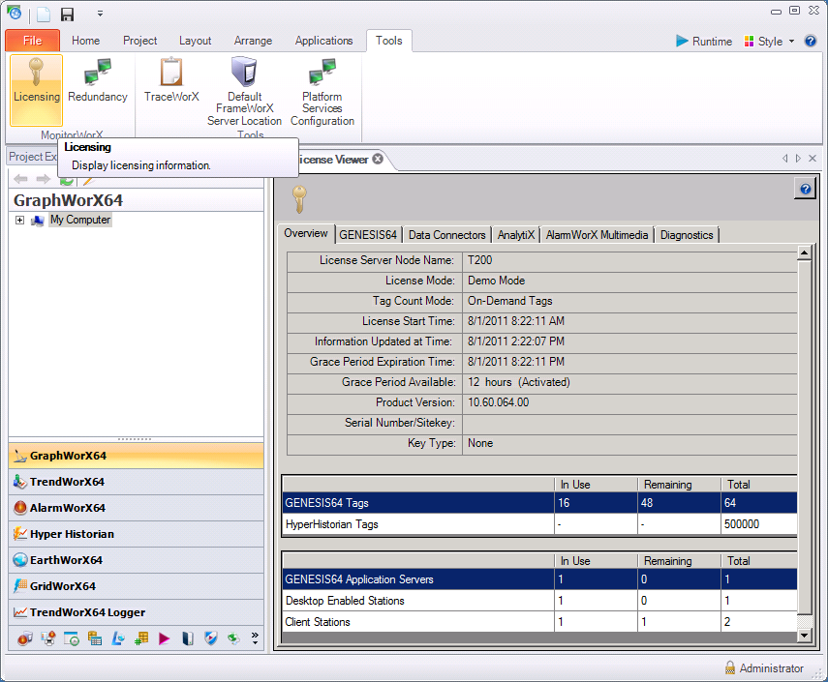Expand the My Computer tree node
The image size is (828, 682).
[x=19, y=221]
